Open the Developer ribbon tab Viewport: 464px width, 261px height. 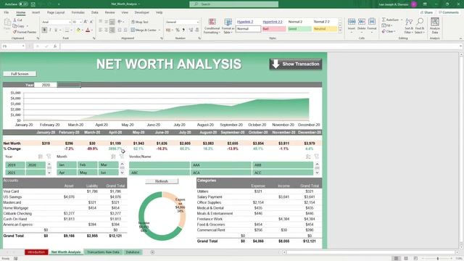(x=142, y=12)
